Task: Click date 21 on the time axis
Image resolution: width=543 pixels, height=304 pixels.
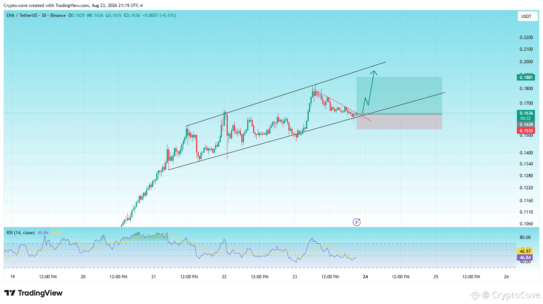Action: pos(153,277)
